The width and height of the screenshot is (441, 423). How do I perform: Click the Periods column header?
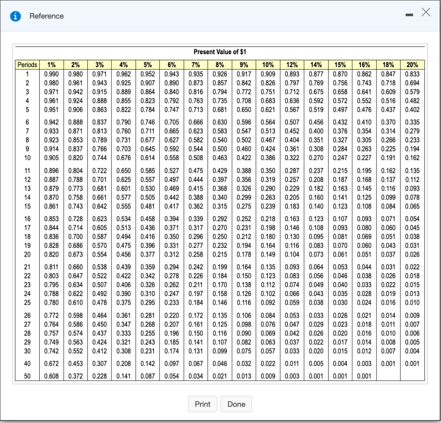(x=27, y=65)
